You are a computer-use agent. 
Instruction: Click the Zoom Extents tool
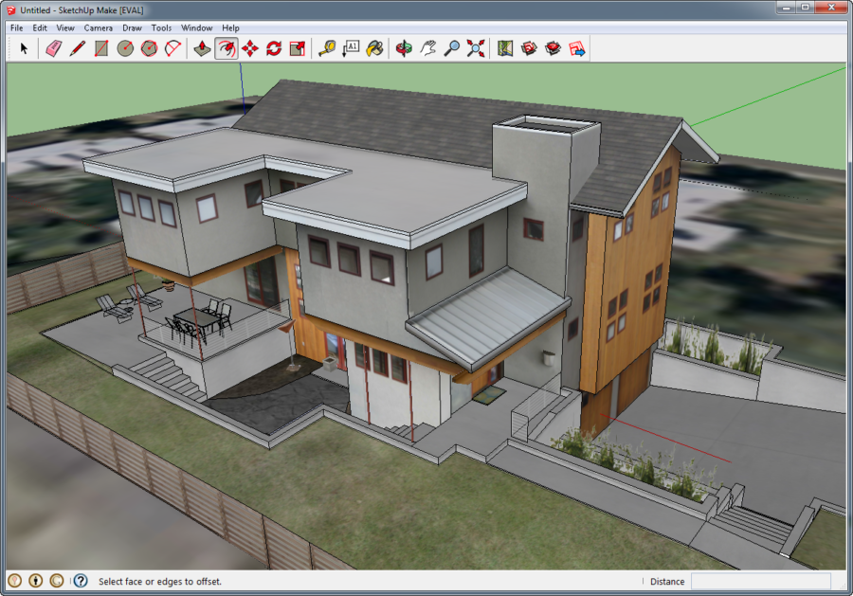(x=476, y=48)
